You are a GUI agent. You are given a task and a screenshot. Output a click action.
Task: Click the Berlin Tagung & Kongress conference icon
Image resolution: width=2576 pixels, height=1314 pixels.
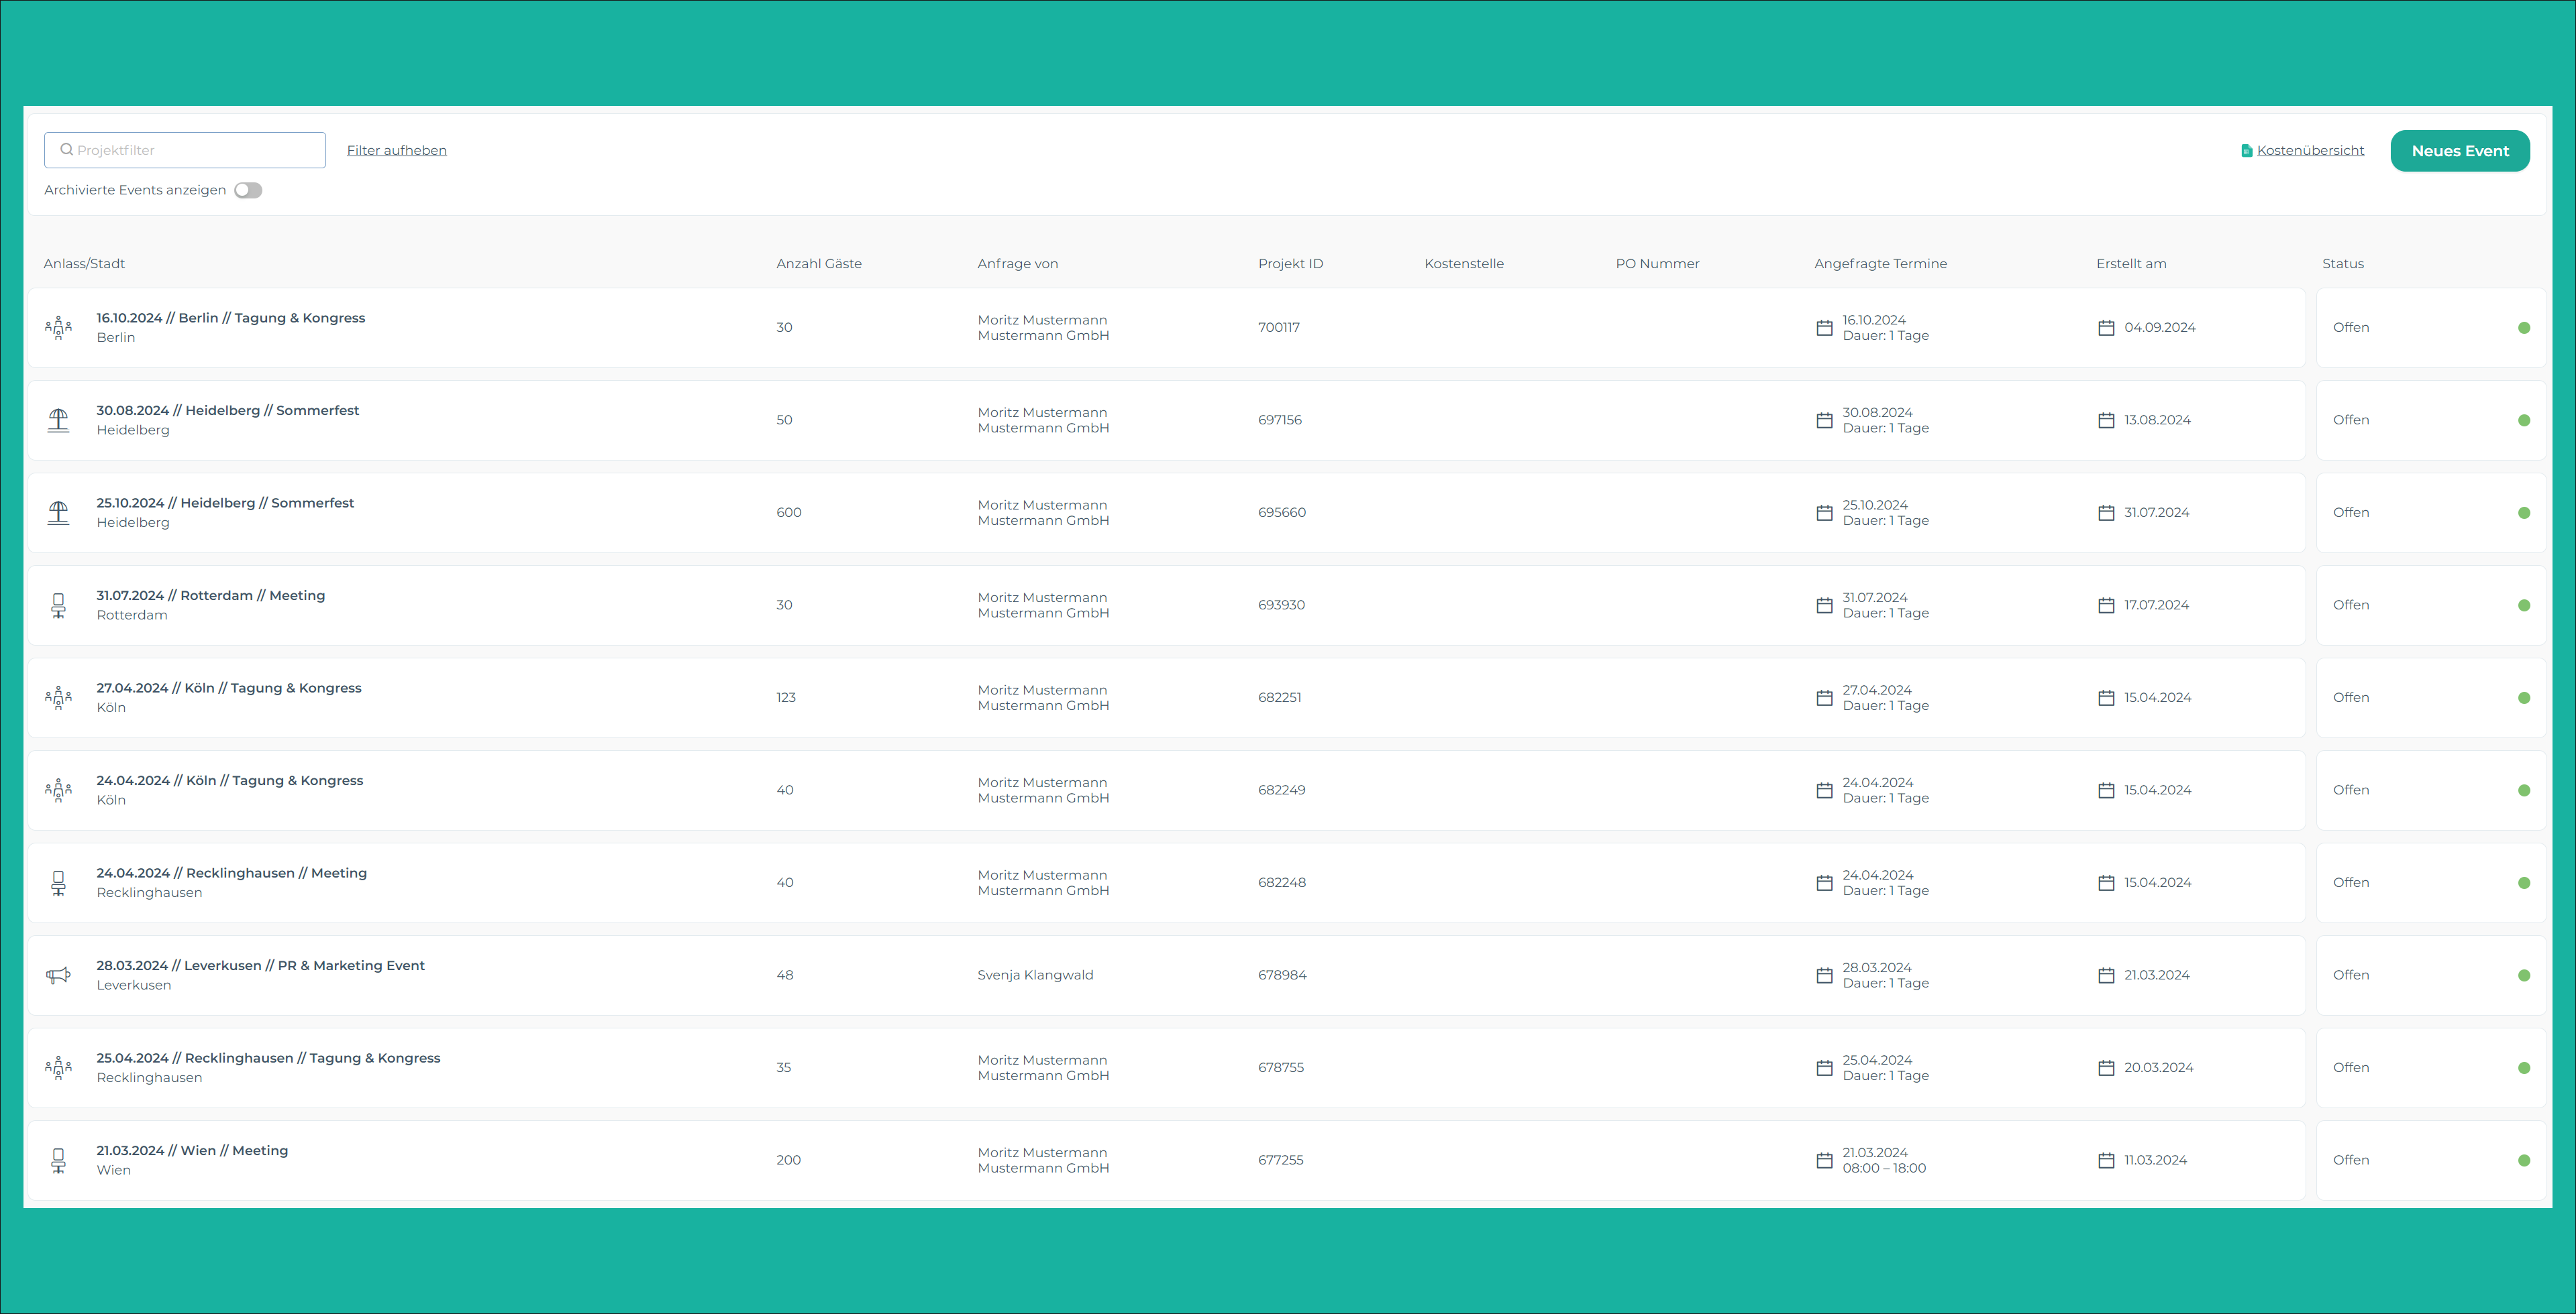[58, 328]
